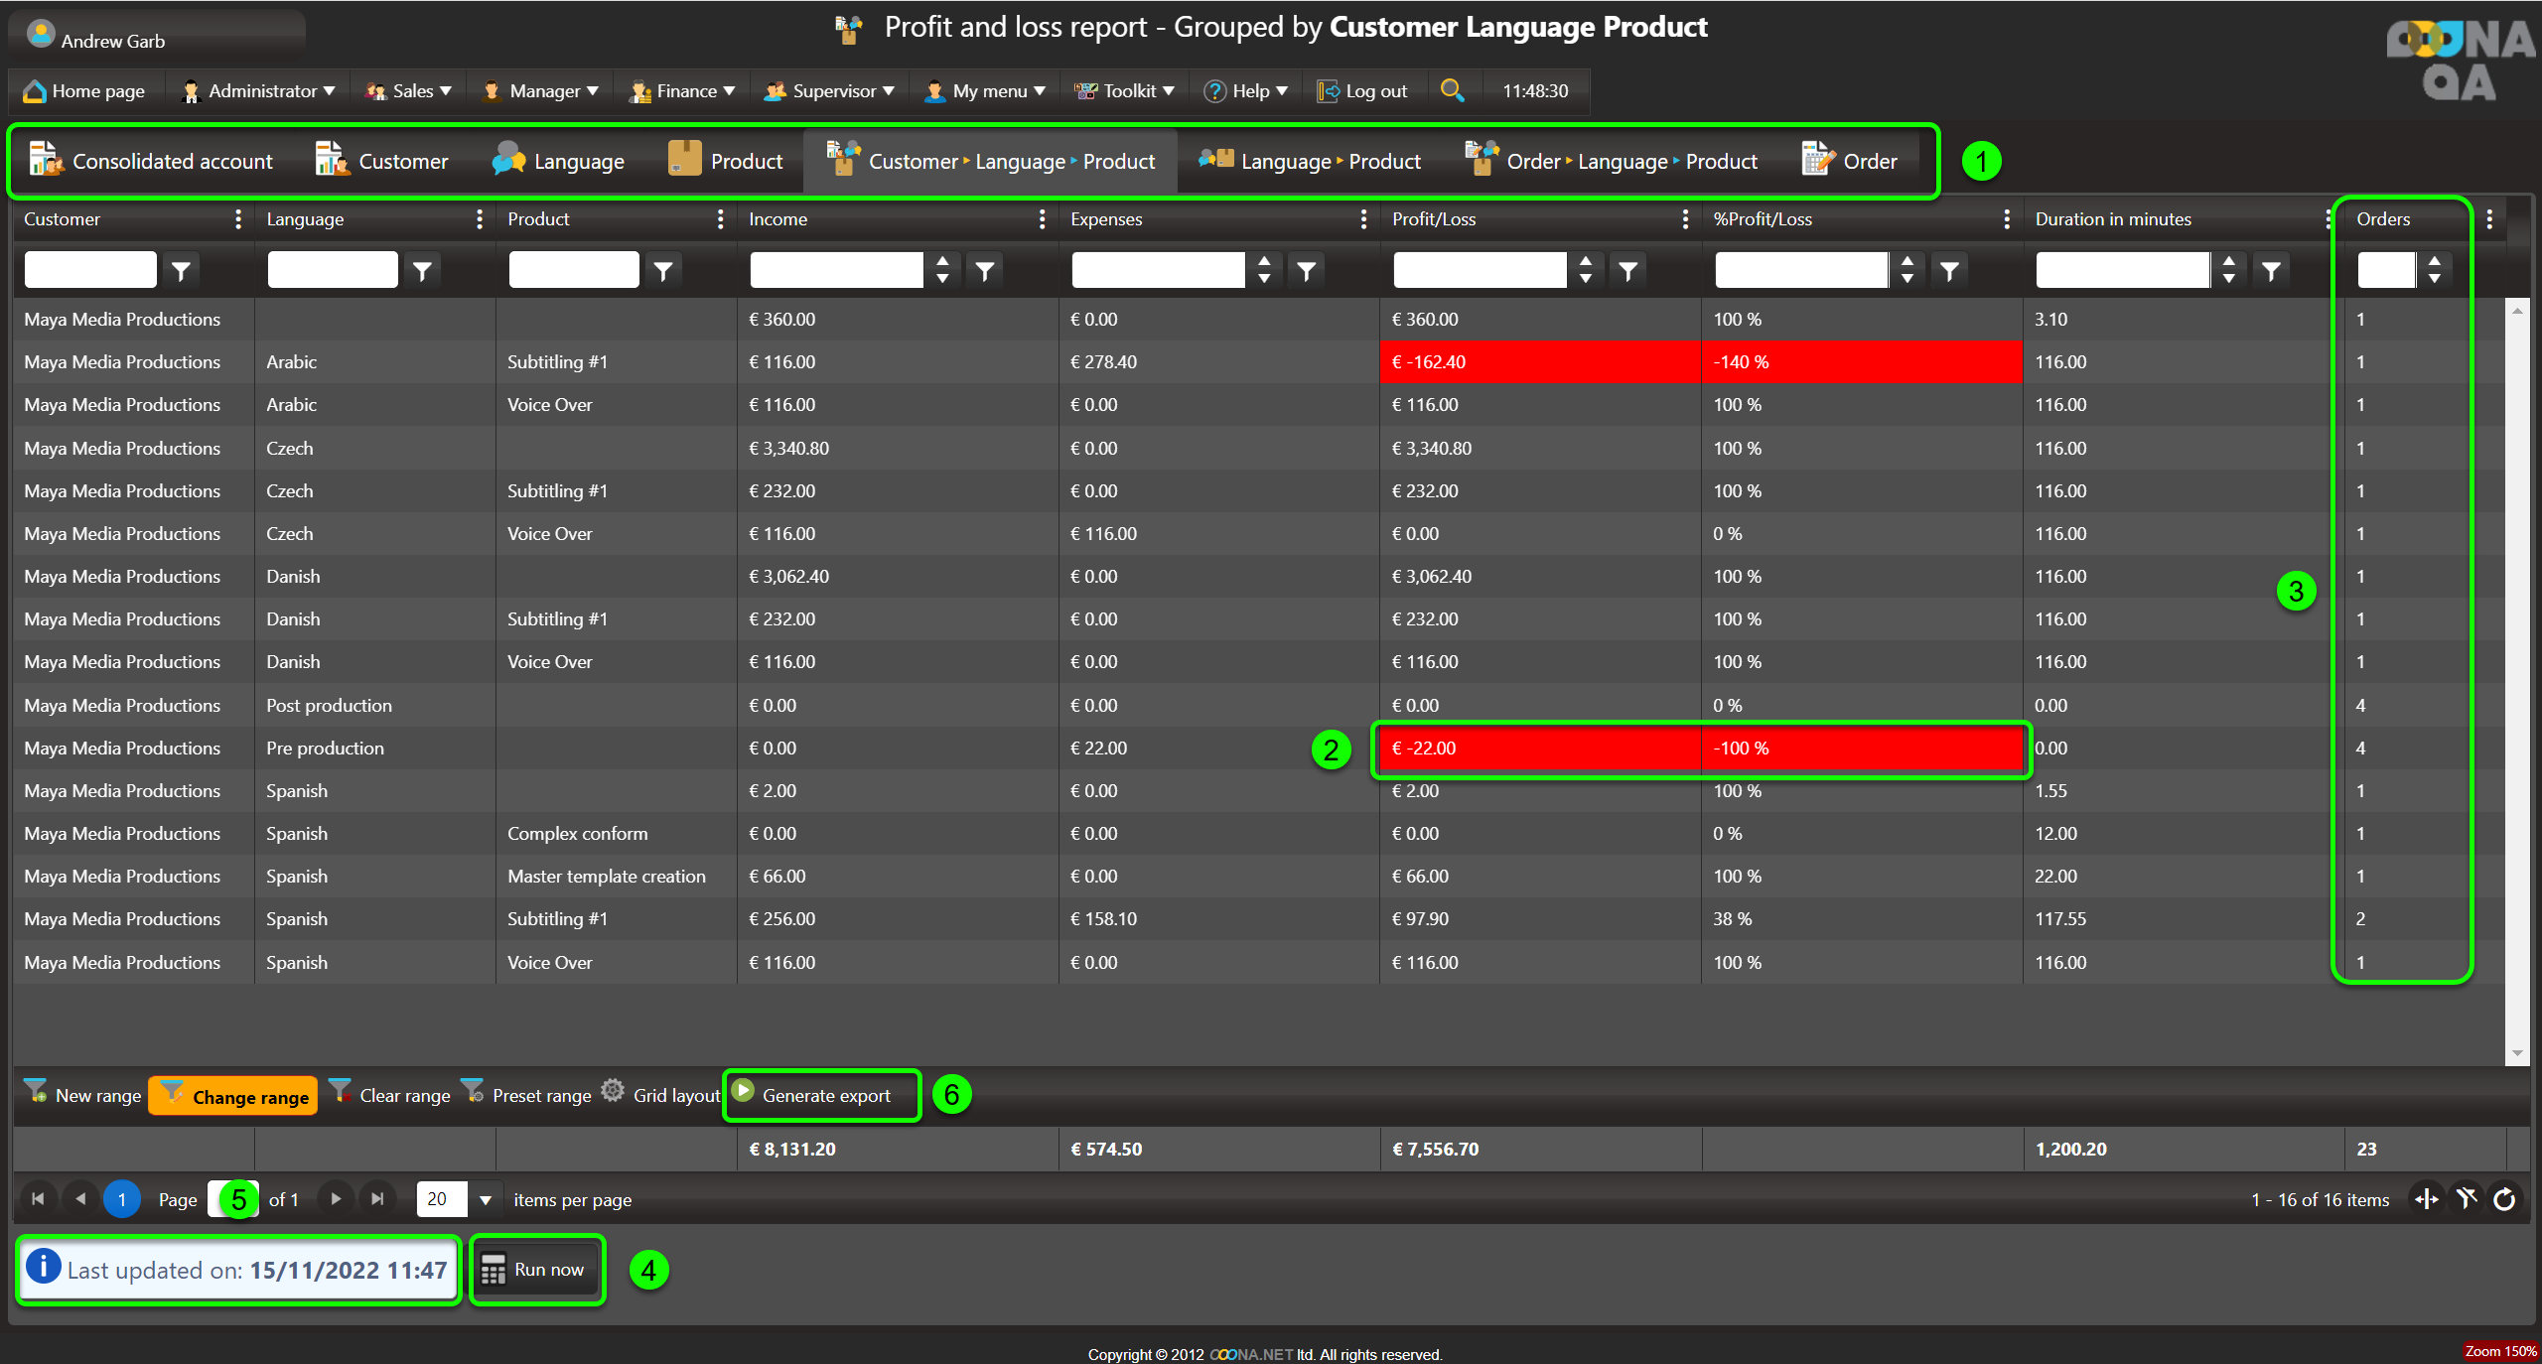This screenshot has width=2542, height=1364.
Task: Open the items per page dropdown
Action: (486, 1199)
